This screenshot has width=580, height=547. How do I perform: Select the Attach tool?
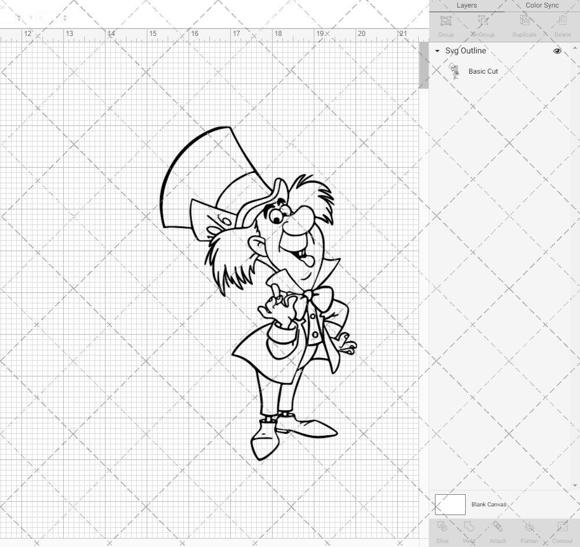[498, 531]
